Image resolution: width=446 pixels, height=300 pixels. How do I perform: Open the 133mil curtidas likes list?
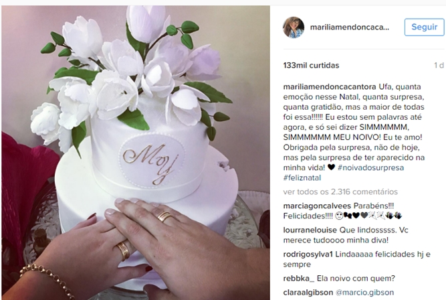pos(311,66)
